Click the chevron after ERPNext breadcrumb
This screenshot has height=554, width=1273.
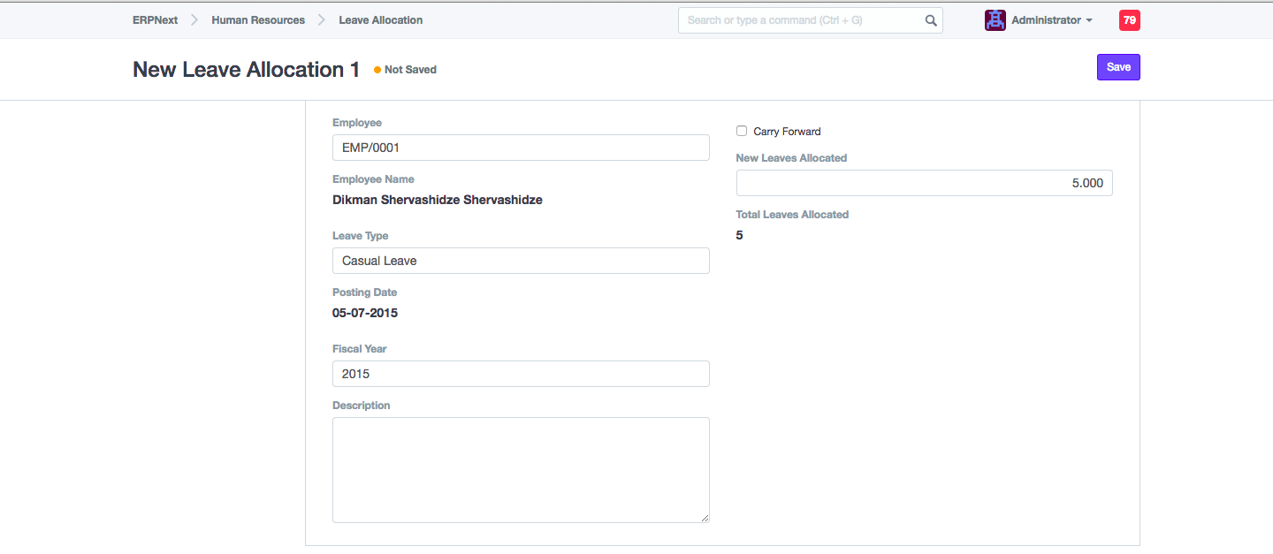click(194, 20)
